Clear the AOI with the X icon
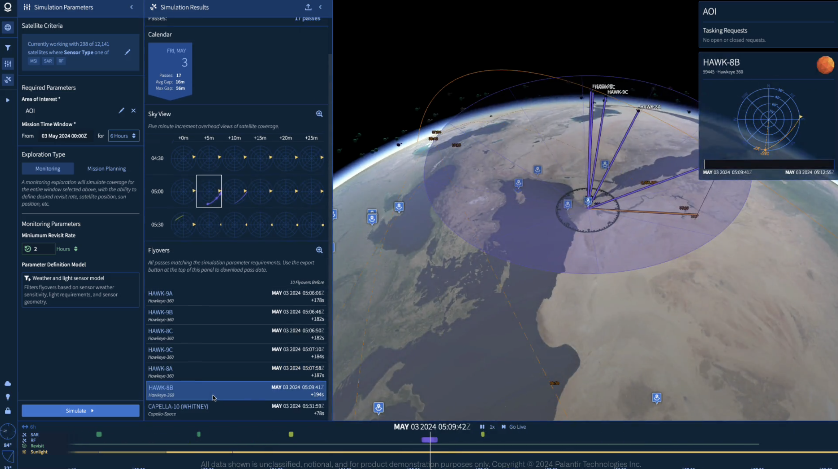Viewport: 838px width, 469px height. tap(133, 111)
